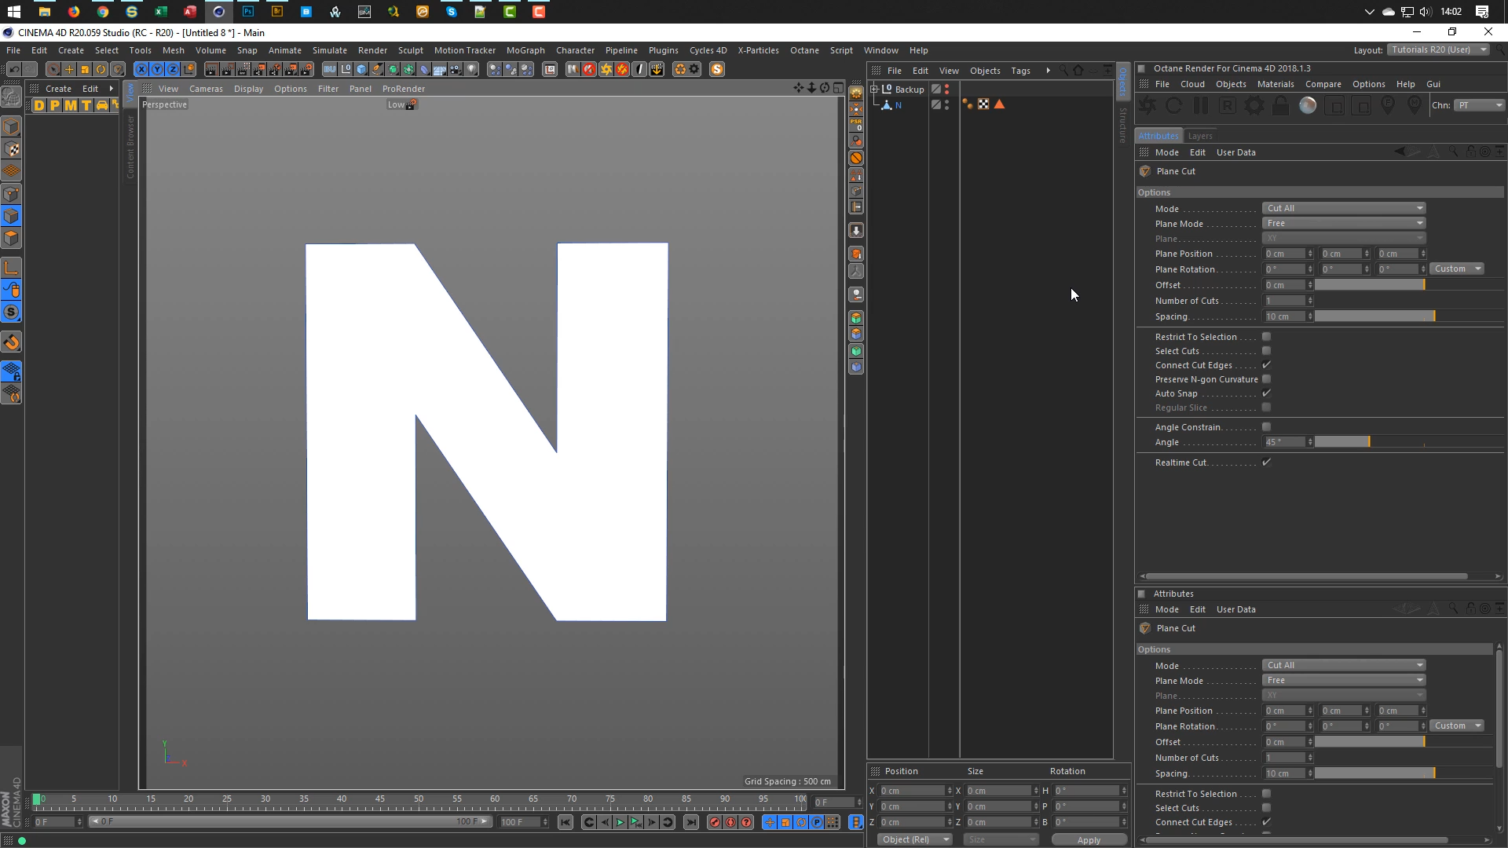
Task: Click the Edit button in Attributes panel
Action: click(1196, 609)
